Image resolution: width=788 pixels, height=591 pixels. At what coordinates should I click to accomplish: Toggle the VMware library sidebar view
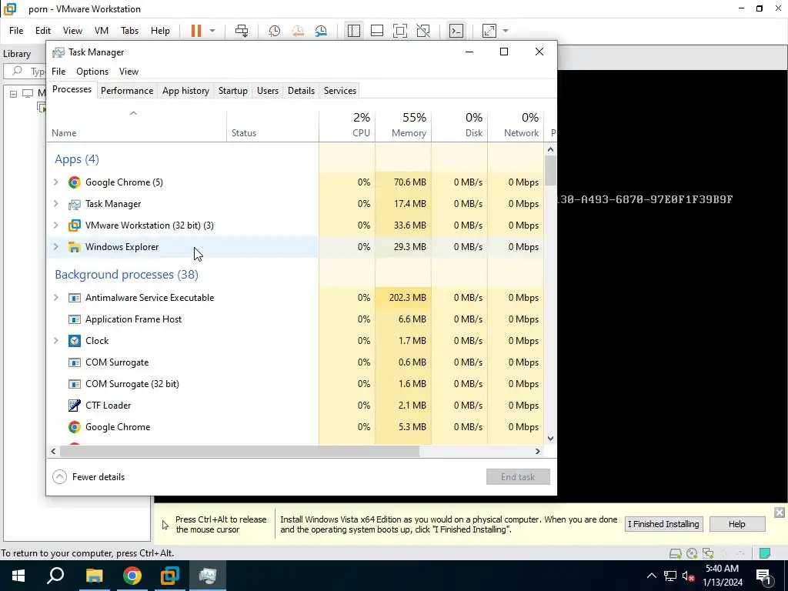354,31
